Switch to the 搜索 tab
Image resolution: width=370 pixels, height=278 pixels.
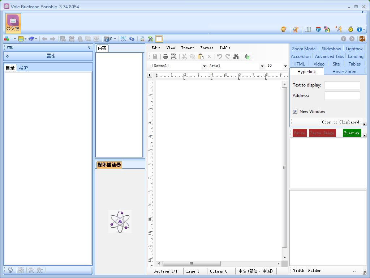[x=23, y=68]
